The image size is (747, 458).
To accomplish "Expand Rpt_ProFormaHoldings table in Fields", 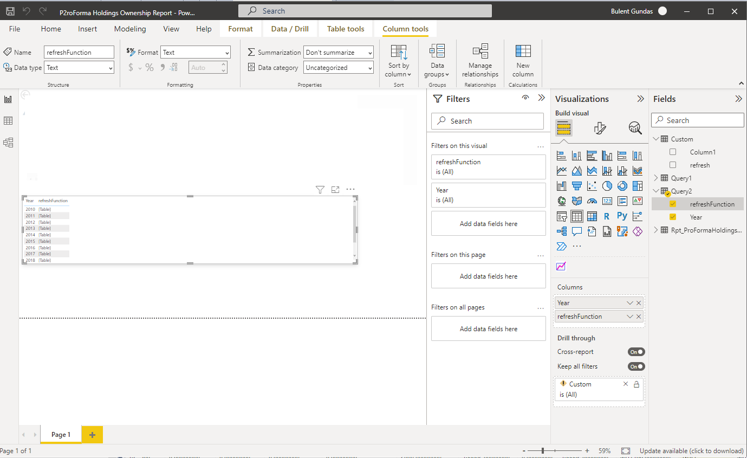I will (x=656, y=230).
